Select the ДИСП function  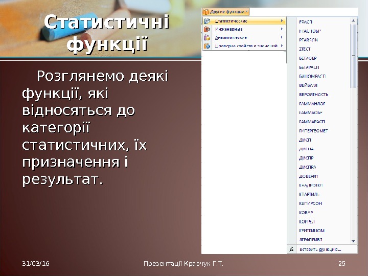(305, 140)
